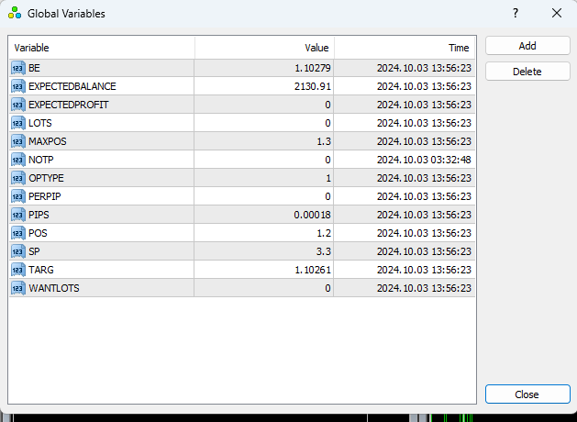This screenshot has height=422, width=577.
Task: Click the variable icon next to BE
Action: click(x=18, y=68)
